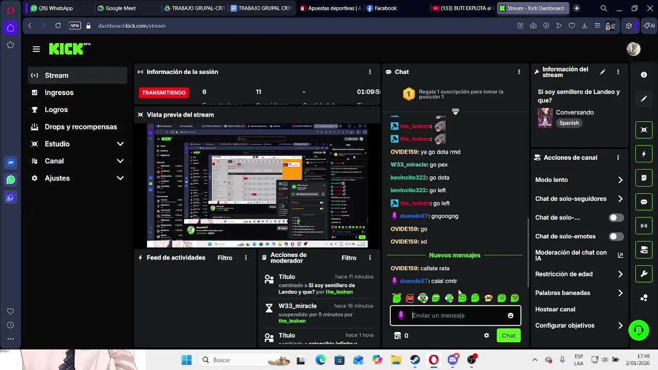The width and height of the screenshot is (658, 370).
Task: Open Palabras baneadas options
Action: 620,293
